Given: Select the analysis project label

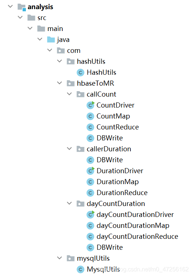Looking at the screenshot, I should (x=40, y=7).
